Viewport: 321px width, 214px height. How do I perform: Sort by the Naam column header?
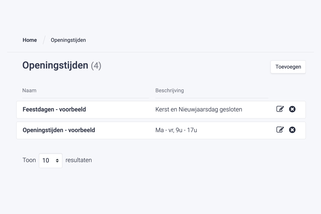point(29,90)
